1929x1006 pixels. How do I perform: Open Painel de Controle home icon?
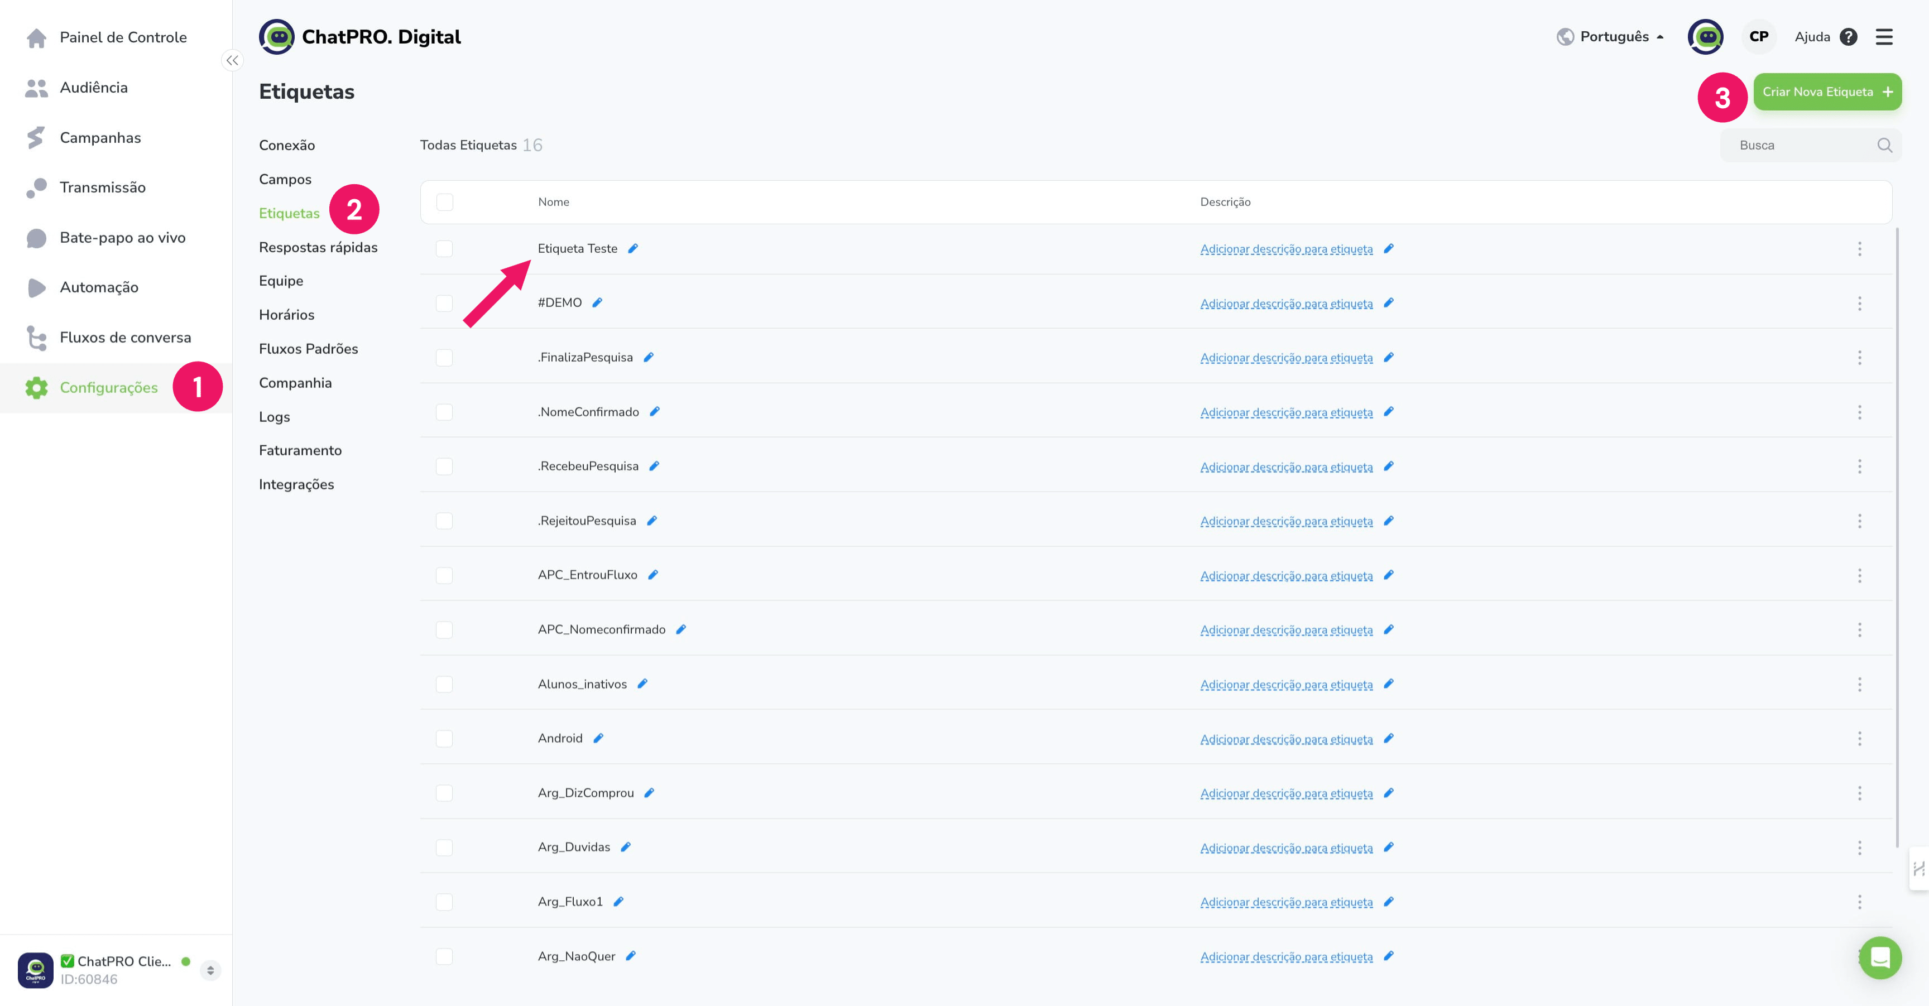click(36, 37)
